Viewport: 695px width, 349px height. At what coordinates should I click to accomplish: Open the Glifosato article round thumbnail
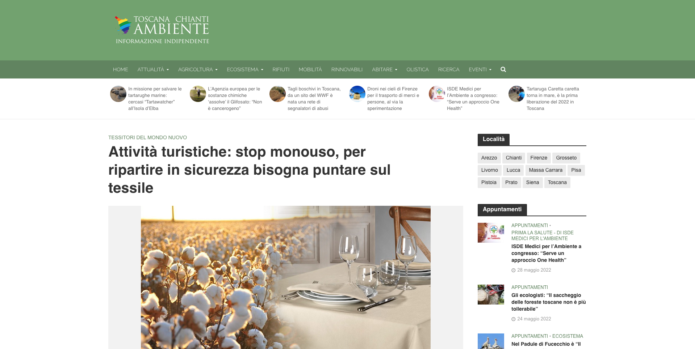(x=198, y=94)
